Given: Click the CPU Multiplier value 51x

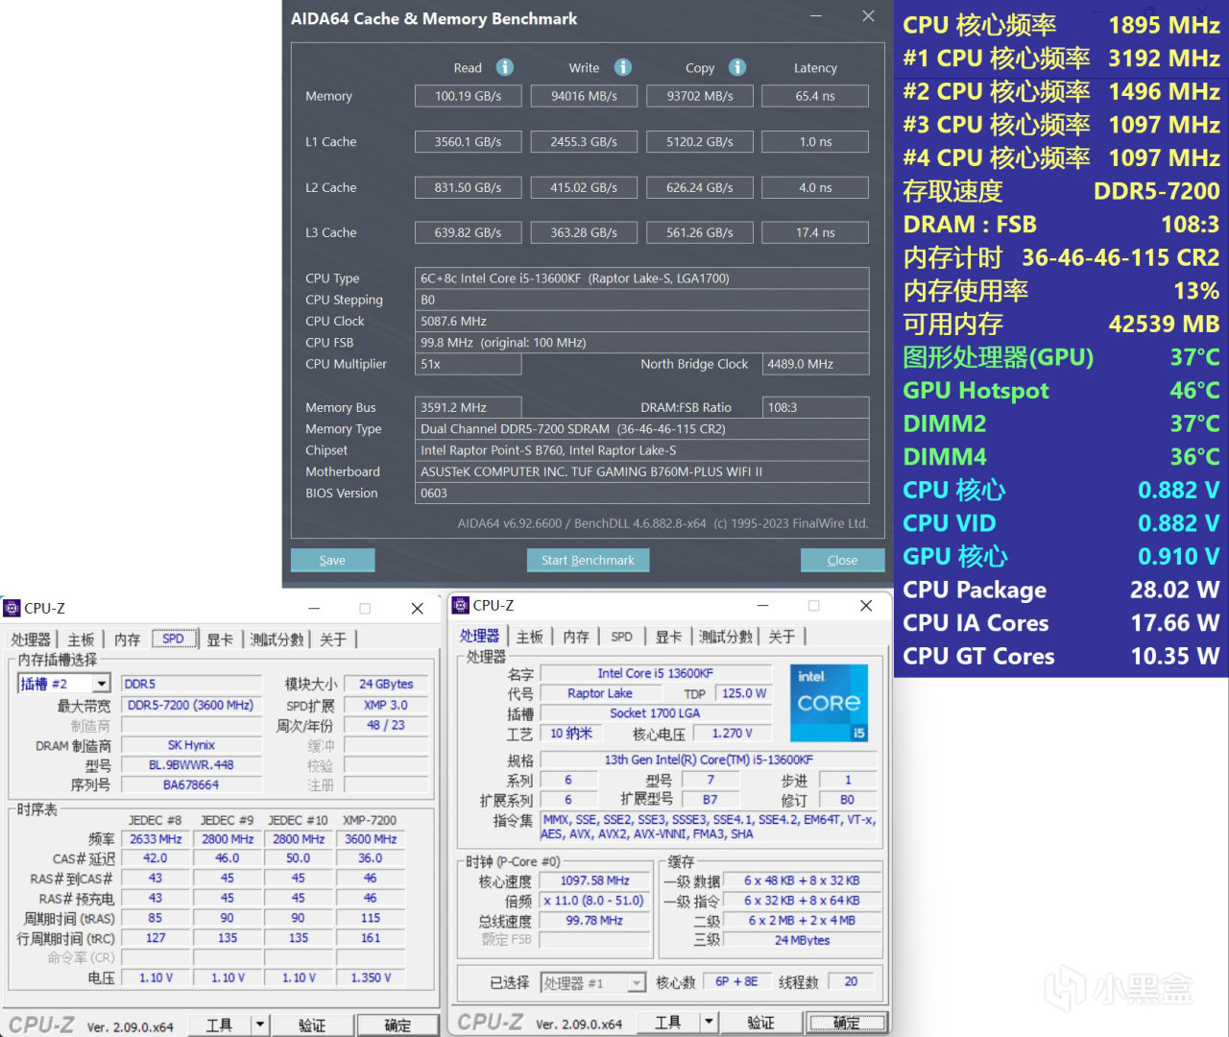Looking at the screenshot, I should tap(468, 364).
